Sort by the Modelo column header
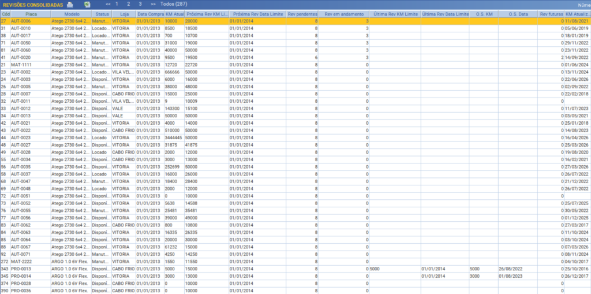The height and width of the screenshot is (294, 591). [71, 14]
